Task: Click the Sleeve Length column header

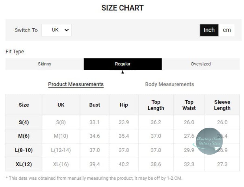Action: (222, 105)
